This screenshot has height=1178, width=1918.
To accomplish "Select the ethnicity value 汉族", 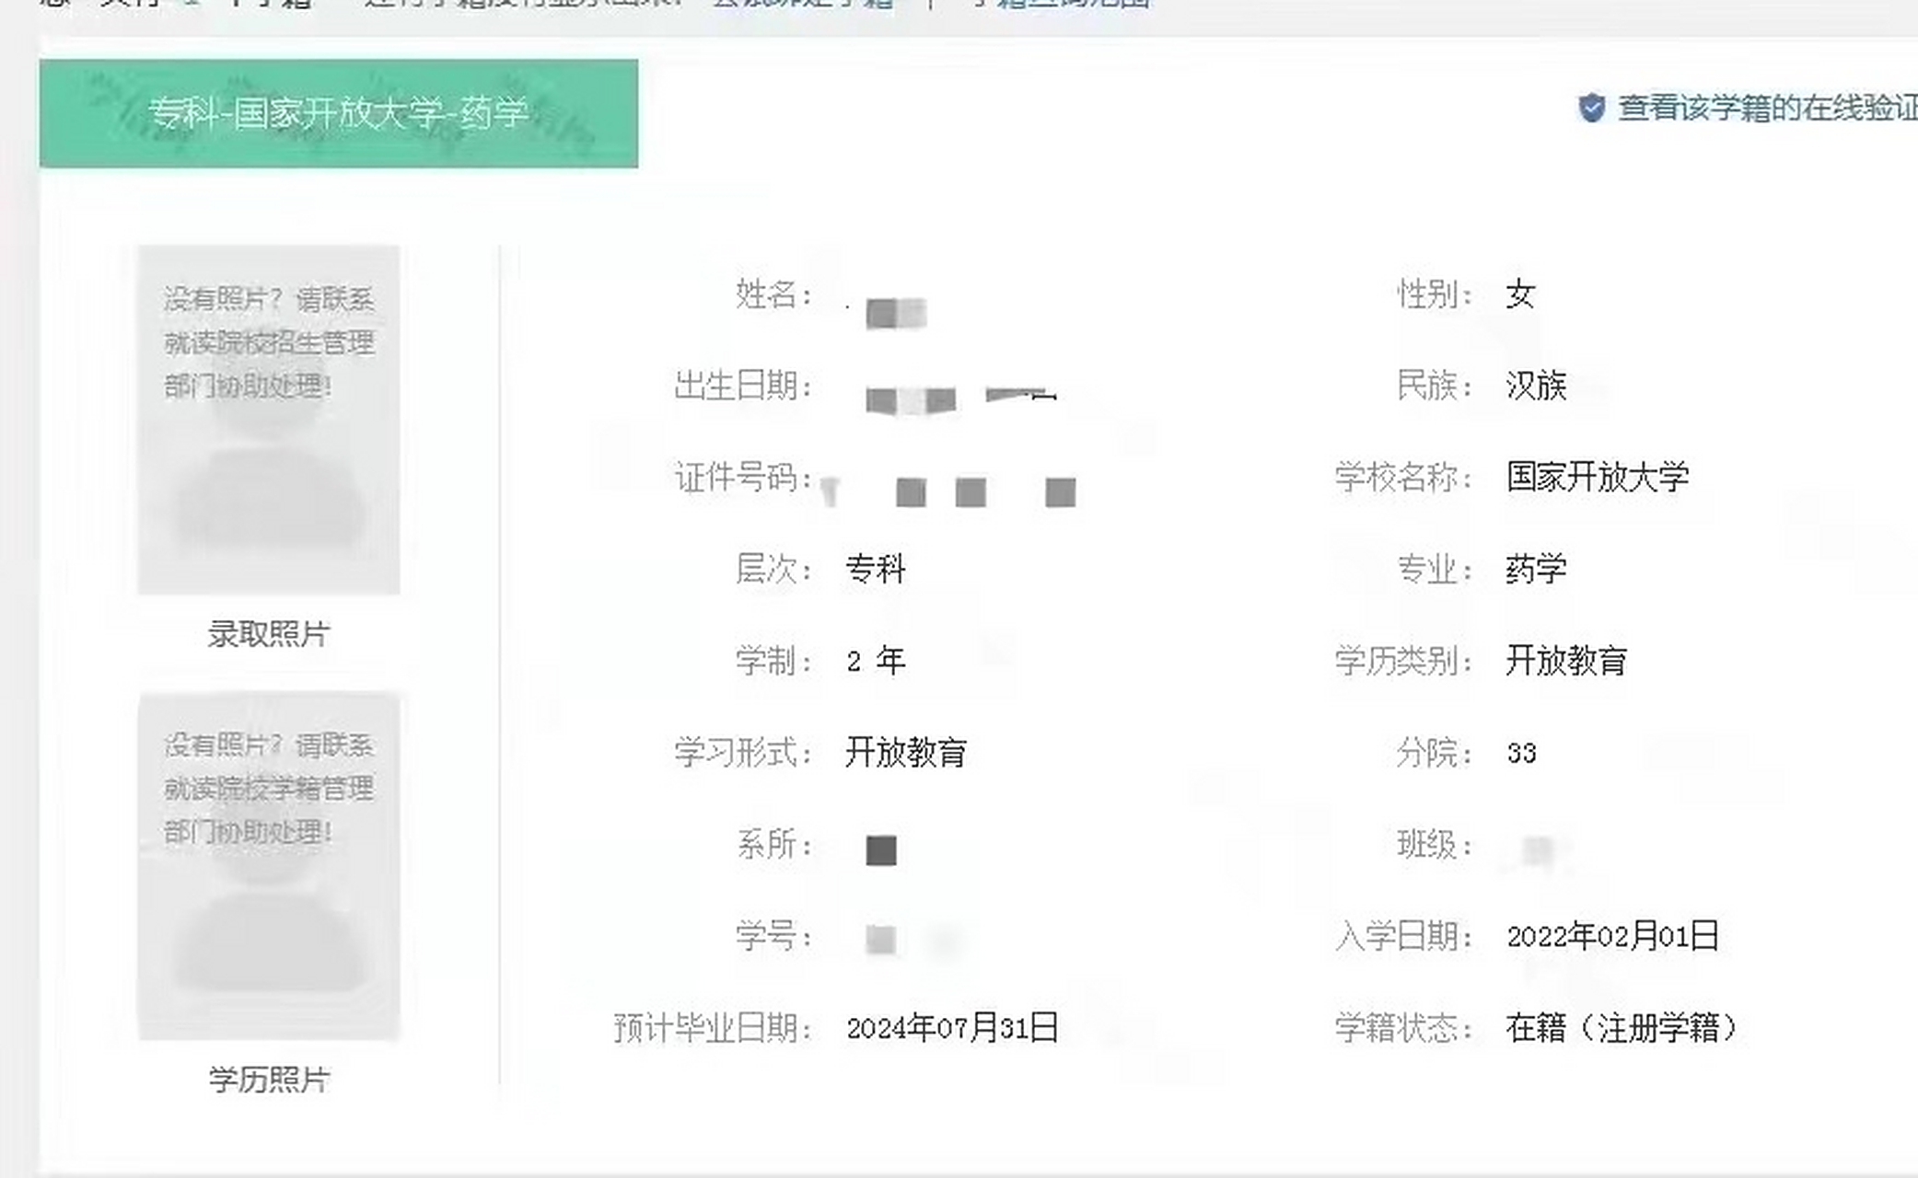I will (1536, 386).
